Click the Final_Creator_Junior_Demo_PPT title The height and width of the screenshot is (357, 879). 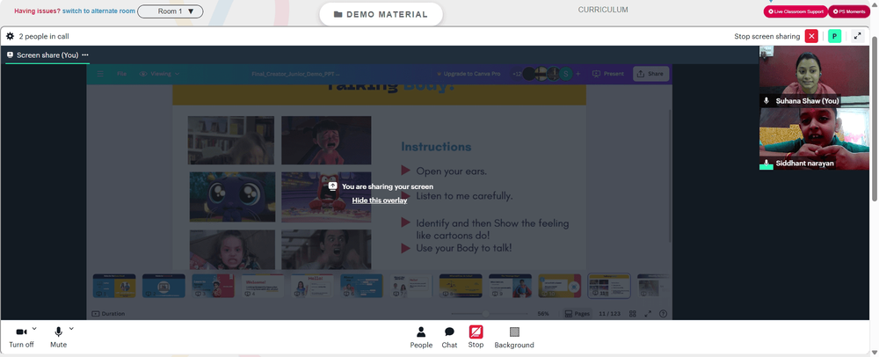(x=295, y=74)
